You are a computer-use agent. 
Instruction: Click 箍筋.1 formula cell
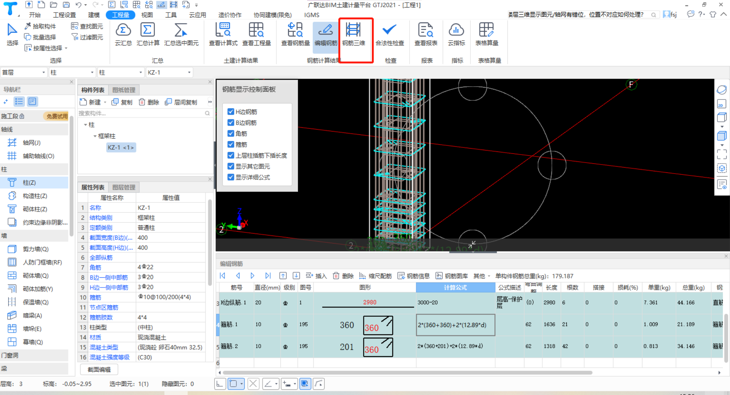[455, 325]
